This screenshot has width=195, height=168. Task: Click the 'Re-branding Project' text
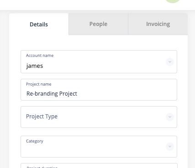(x=52, y=94)
